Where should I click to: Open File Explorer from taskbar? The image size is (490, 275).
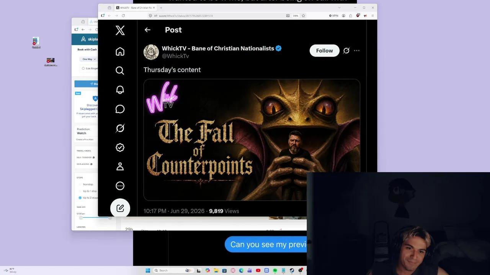pyautogui.click(x=216, y=270)
